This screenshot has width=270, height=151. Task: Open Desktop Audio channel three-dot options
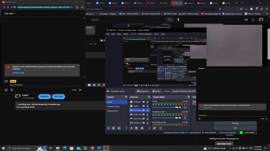pyautogui.click(x=185, y=118)
